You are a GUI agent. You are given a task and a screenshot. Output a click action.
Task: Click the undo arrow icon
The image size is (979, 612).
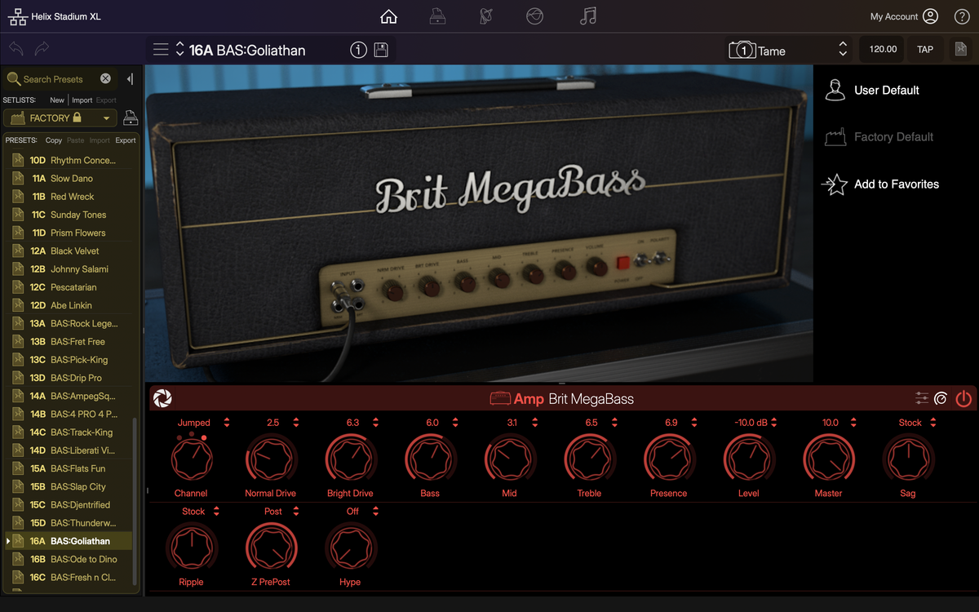tap(16, 49)
